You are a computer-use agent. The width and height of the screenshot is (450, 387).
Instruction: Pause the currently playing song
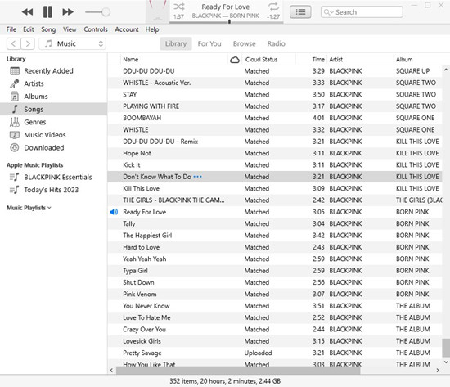click(x=47, y=11)
